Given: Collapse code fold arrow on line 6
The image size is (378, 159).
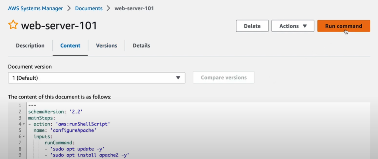Looking at the screenshot, I should [x=24, y=136].
